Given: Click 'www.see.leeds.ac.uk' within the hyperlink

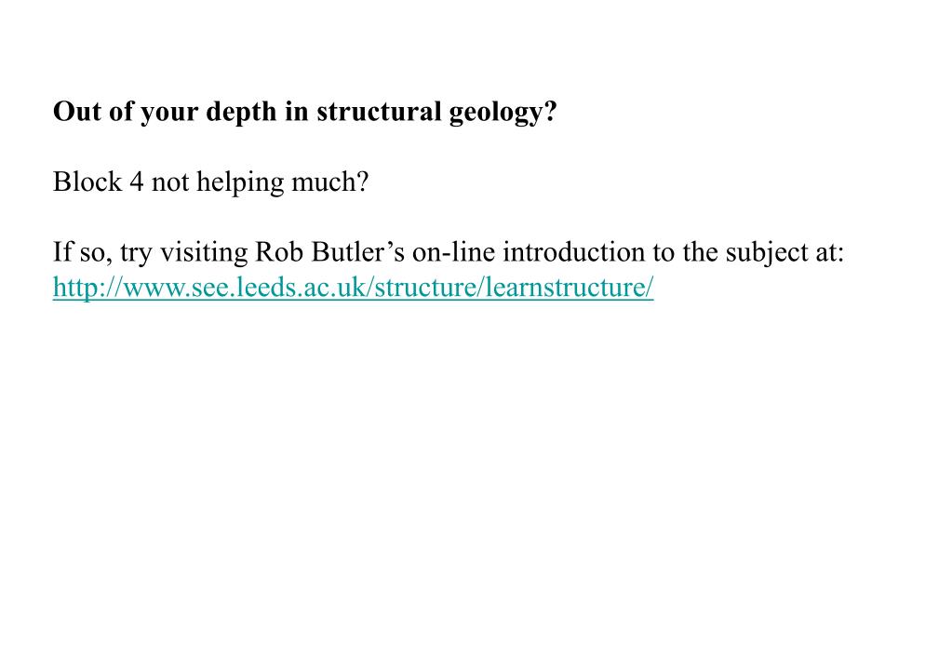Looking at the screenshot, I should click(246, 287).
